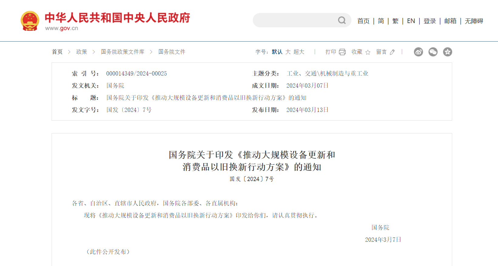
Task: Click the pencil message icon
Action: tap(392, 52)
